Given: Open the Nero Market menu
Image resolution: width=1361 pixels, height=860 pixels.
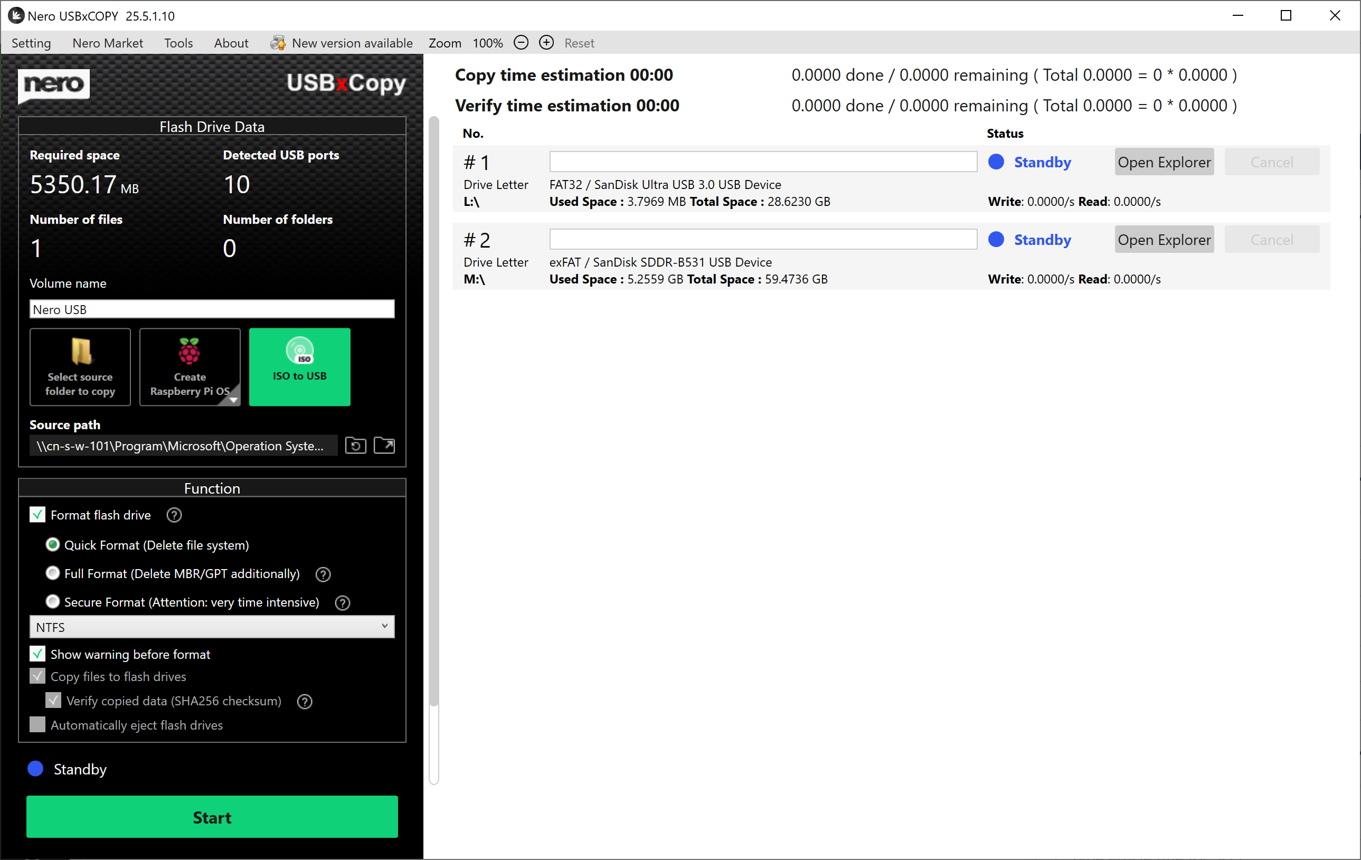Looking at the screenshot, I should point(107,43).
